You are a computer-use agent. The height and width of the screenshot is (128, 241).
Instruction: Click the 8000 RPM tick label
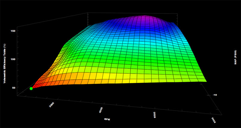[214, 120]
